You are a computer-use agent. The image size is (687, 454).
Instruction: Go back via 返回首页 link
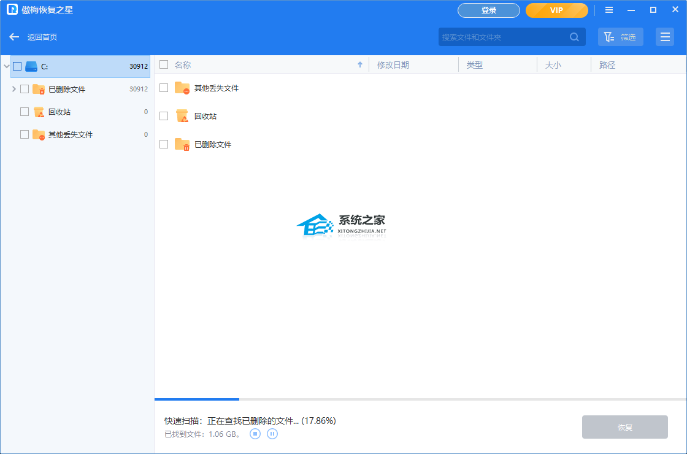tap(42, 37)
